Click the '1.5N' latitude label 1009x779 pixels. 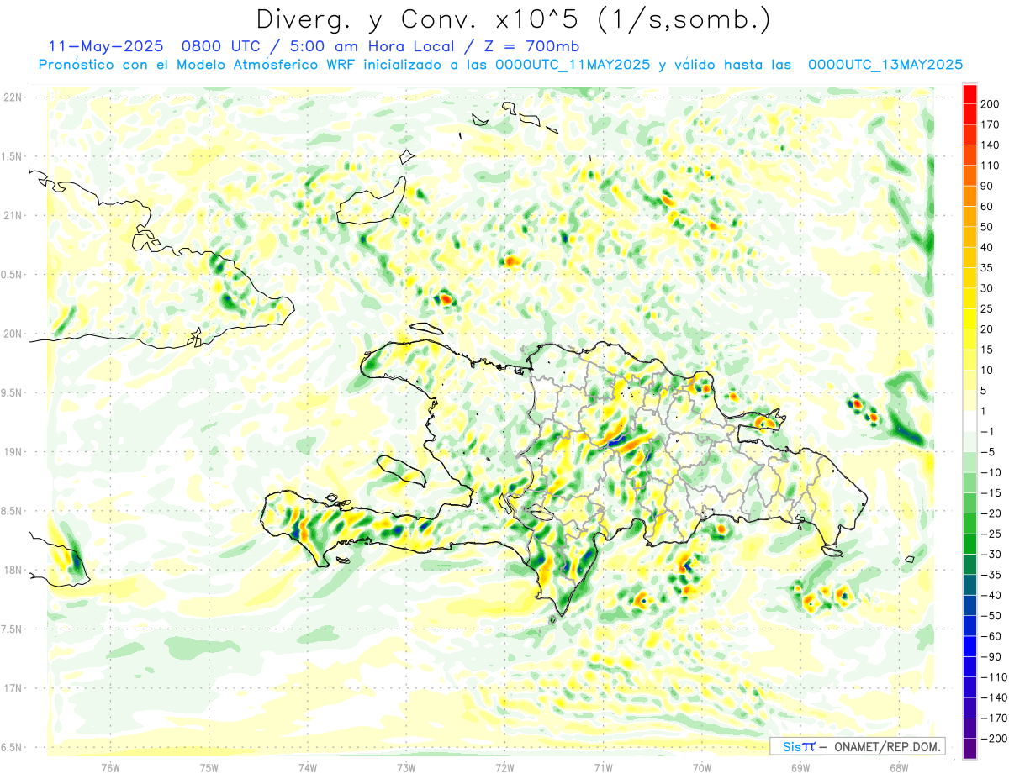(12, 156)
